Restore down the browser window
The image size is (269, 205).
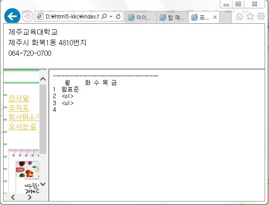click(x=238, y=4)
